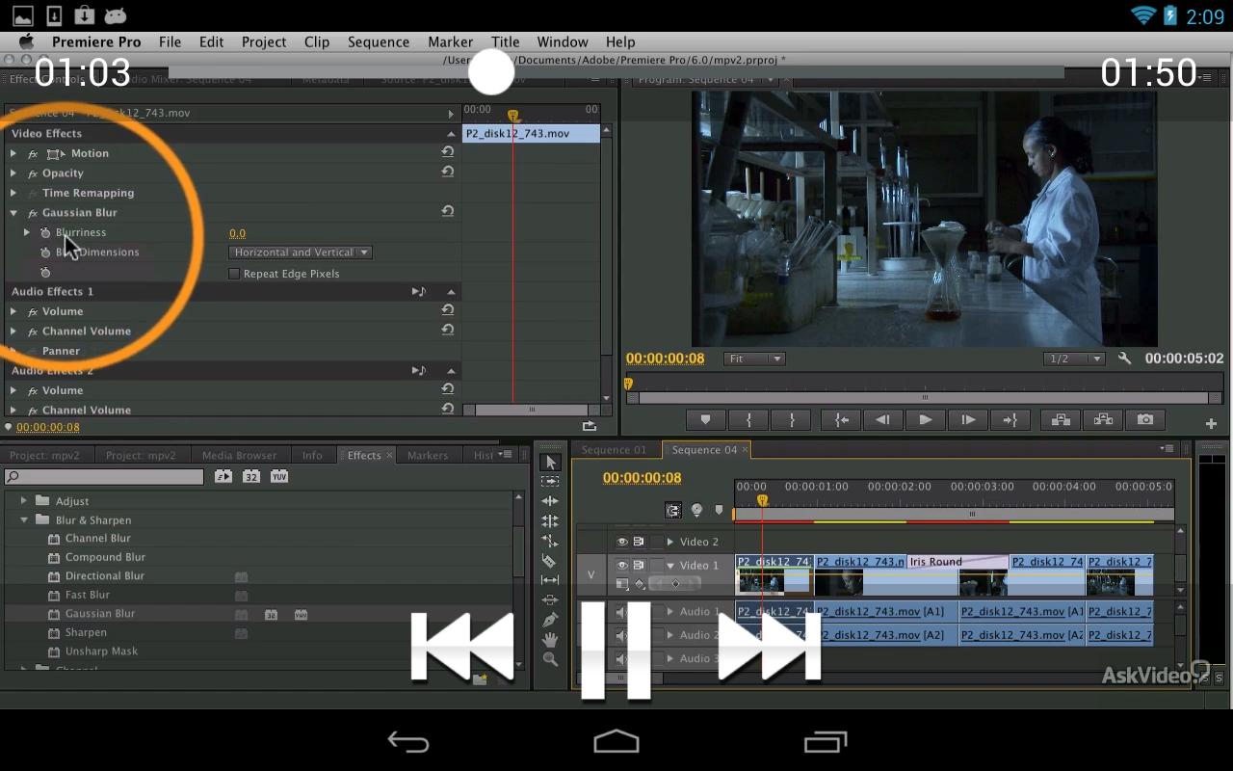Click the Blurriness value 0.0

(237, 233)
